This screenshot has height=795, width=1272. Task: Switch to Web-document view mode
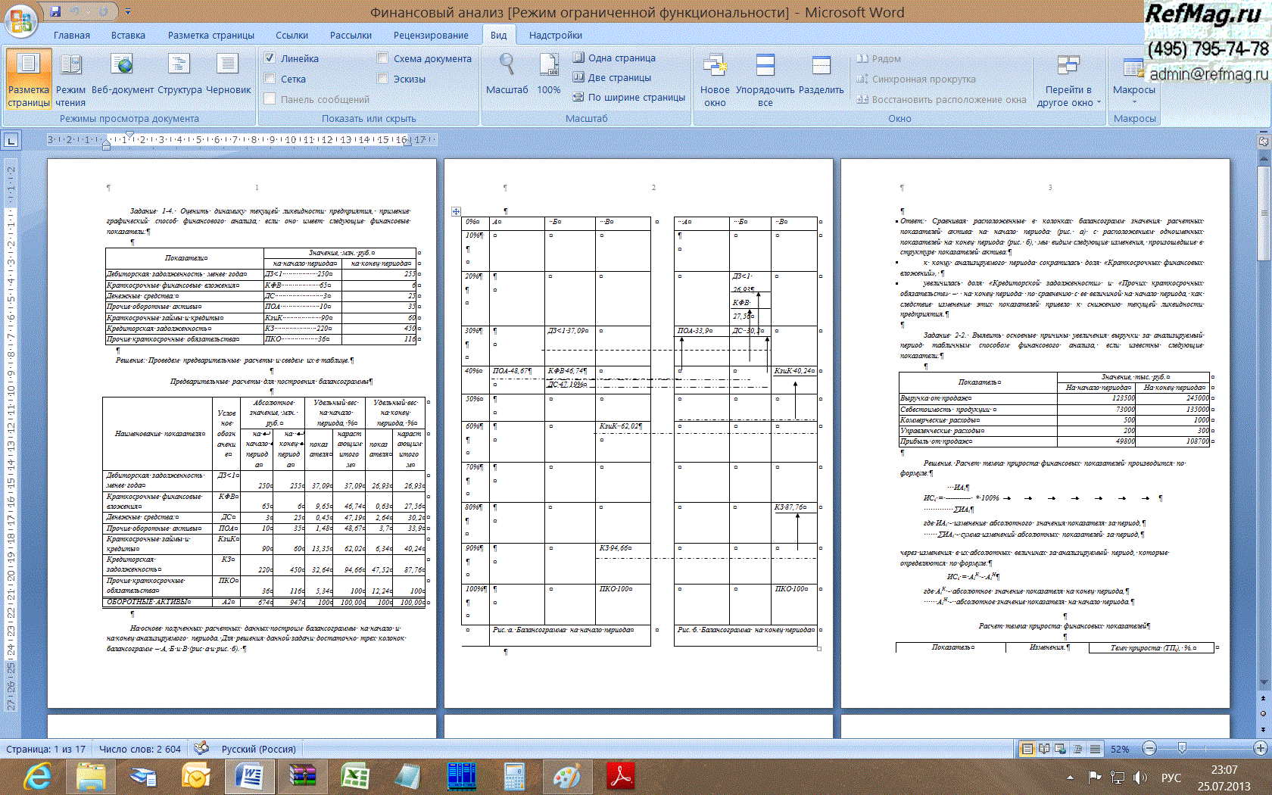(x=122, y=74)
